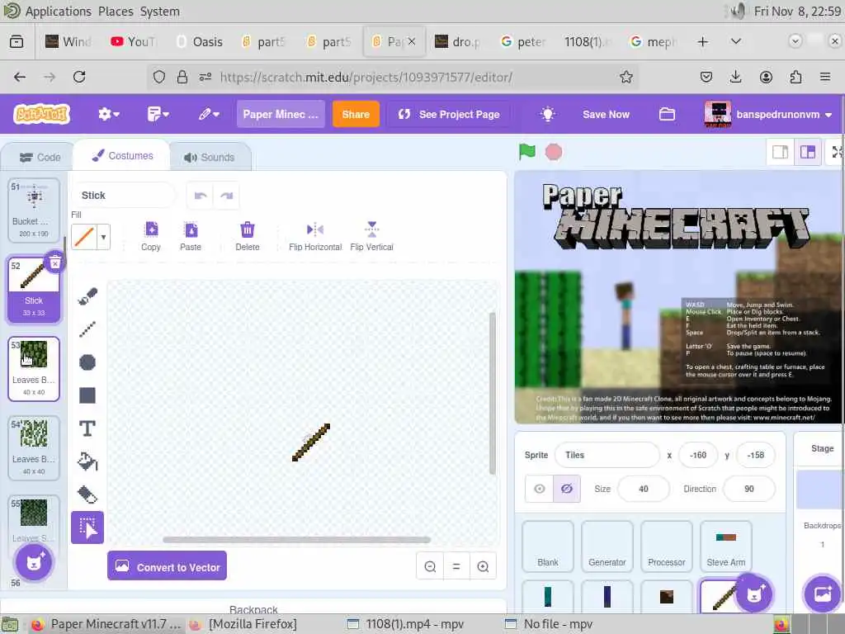Image resolution: width=845 pixels, height=634 pixels.
Task: Click the canvas vertical scrollbar
Action: coord(492,393)
